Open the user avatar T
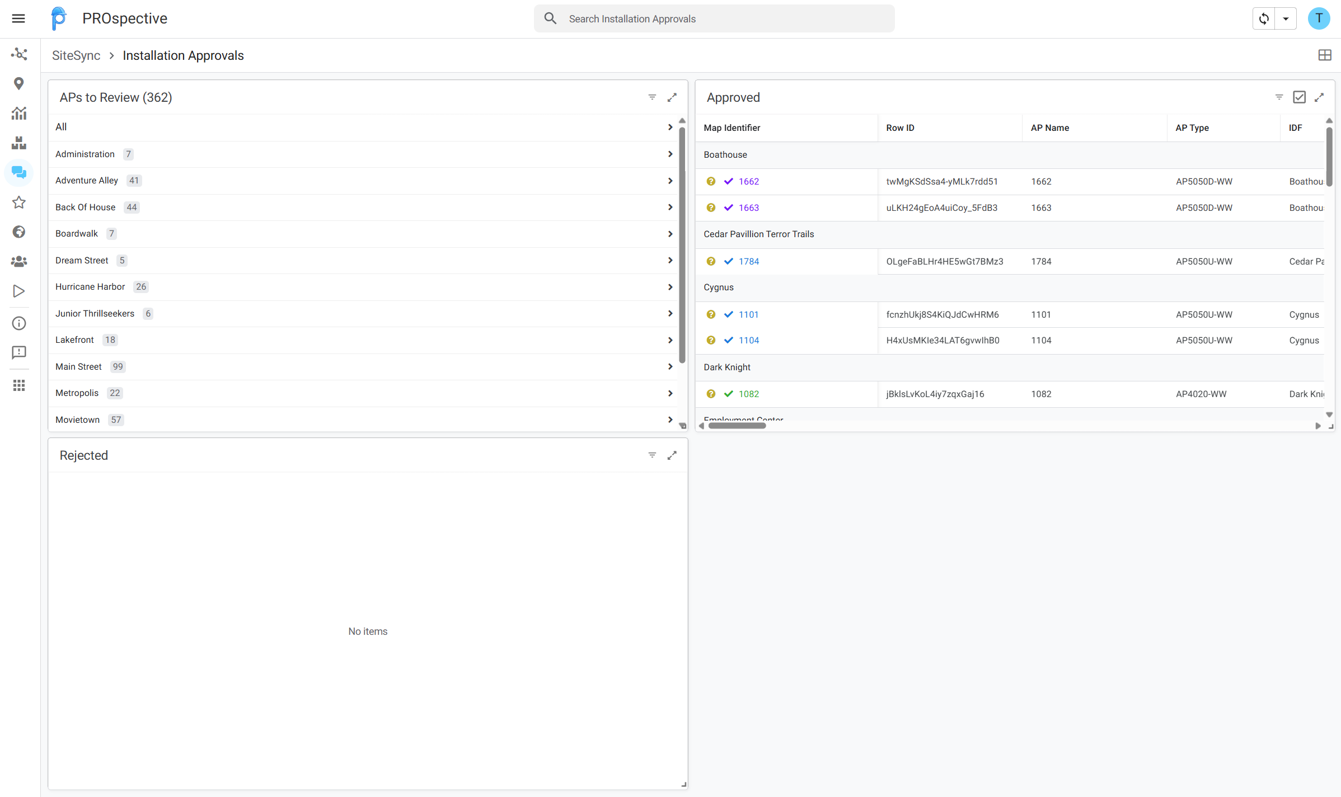The width and height of the screenshot is (1341, 797). coord(1319,18)
